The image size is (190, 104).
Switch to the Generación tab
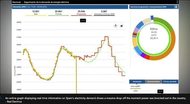[x=137, y=81]
